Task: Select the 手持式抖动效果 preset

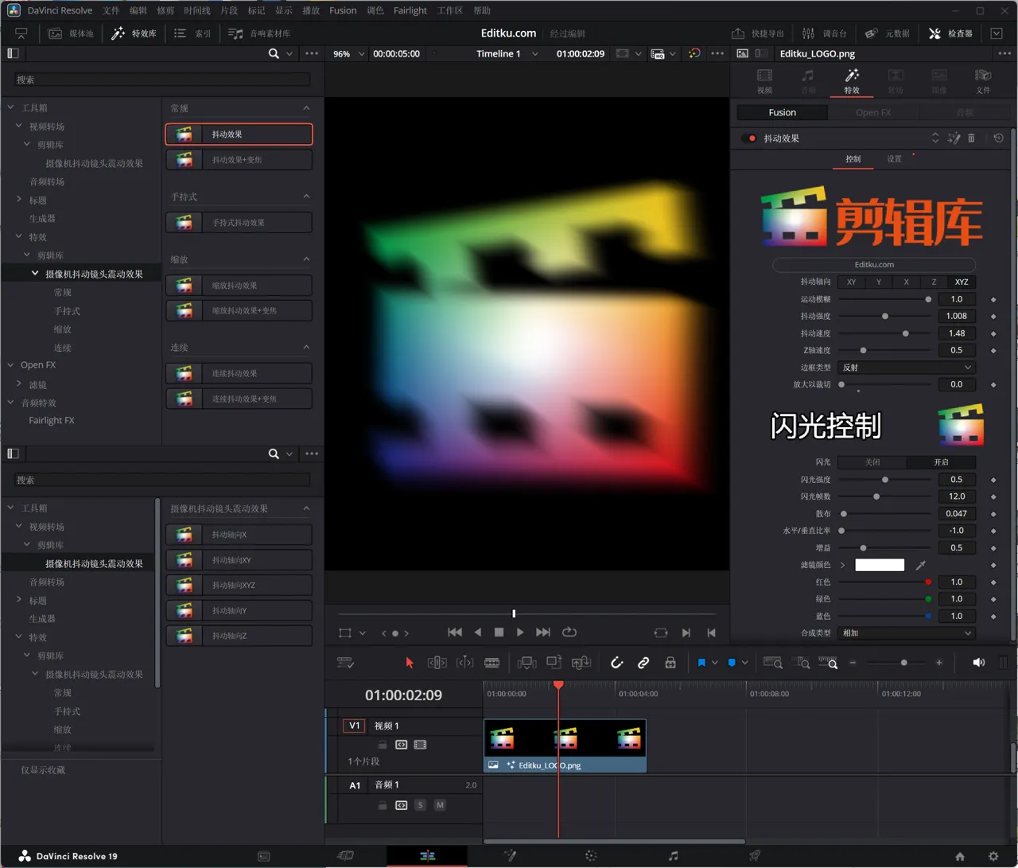Action: click(239, 223)
